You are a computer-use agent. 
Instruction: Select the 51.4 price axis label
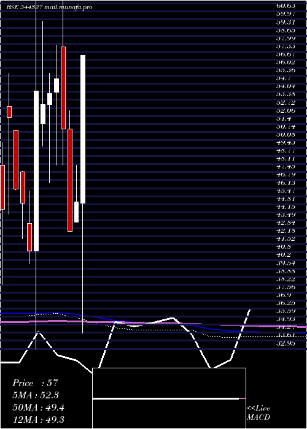click(284, 118)
